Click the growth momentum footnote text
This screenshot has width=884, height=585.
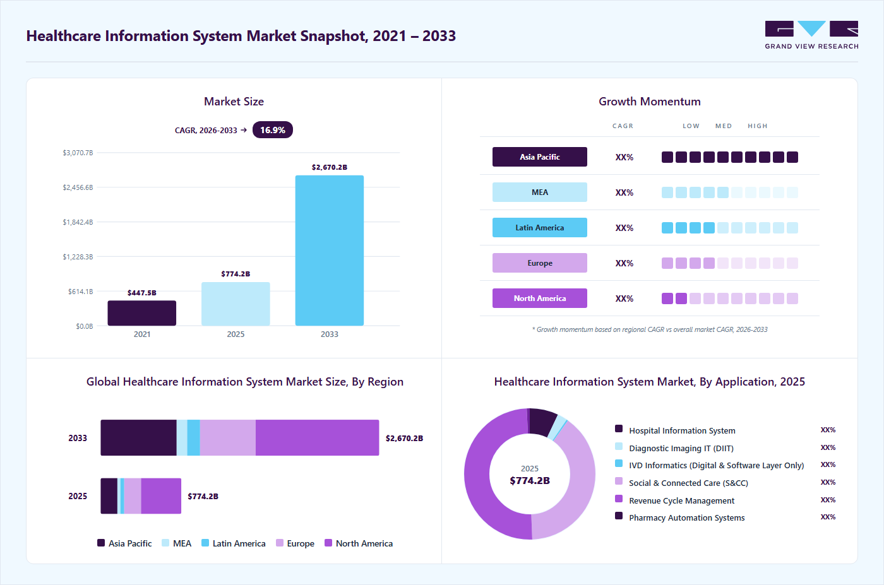pos(650,329)
